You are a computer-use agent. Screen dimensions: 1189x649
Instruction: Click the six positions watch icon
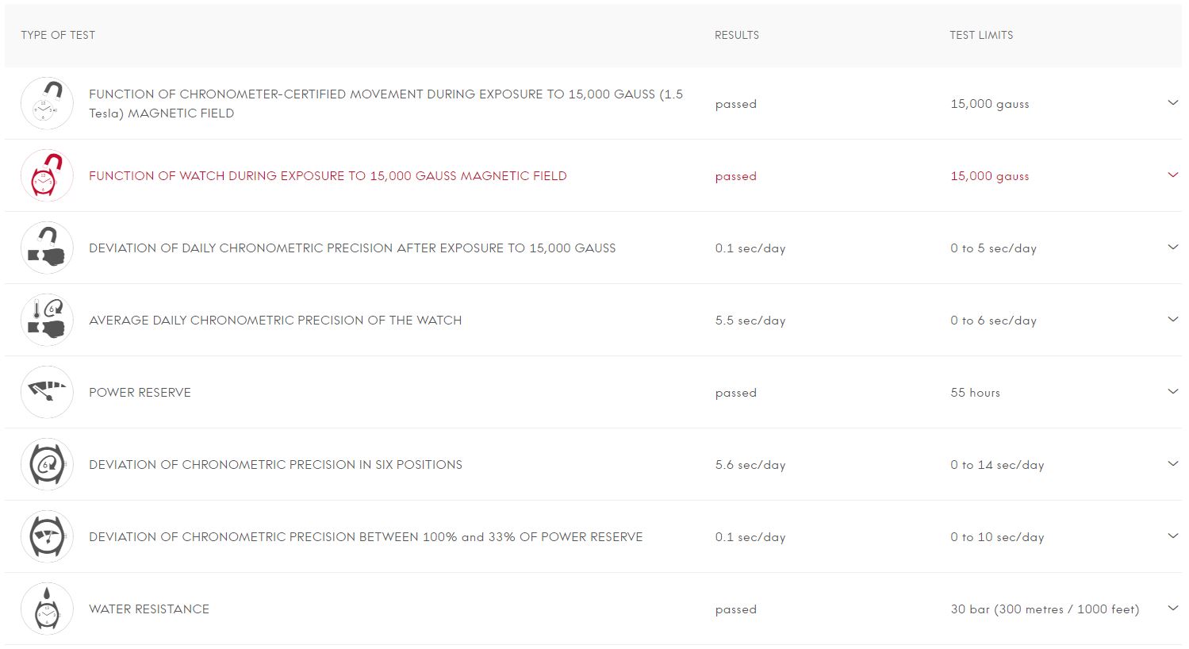click(47, 465)
